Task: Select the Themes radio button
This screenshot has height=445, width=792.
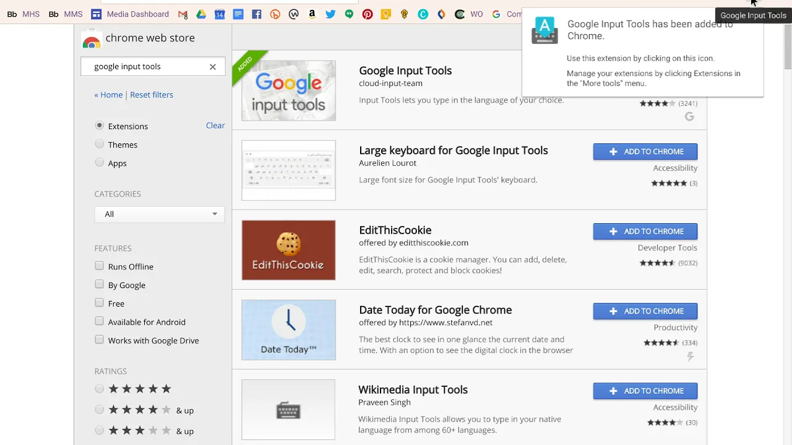Action: point(100,144)
